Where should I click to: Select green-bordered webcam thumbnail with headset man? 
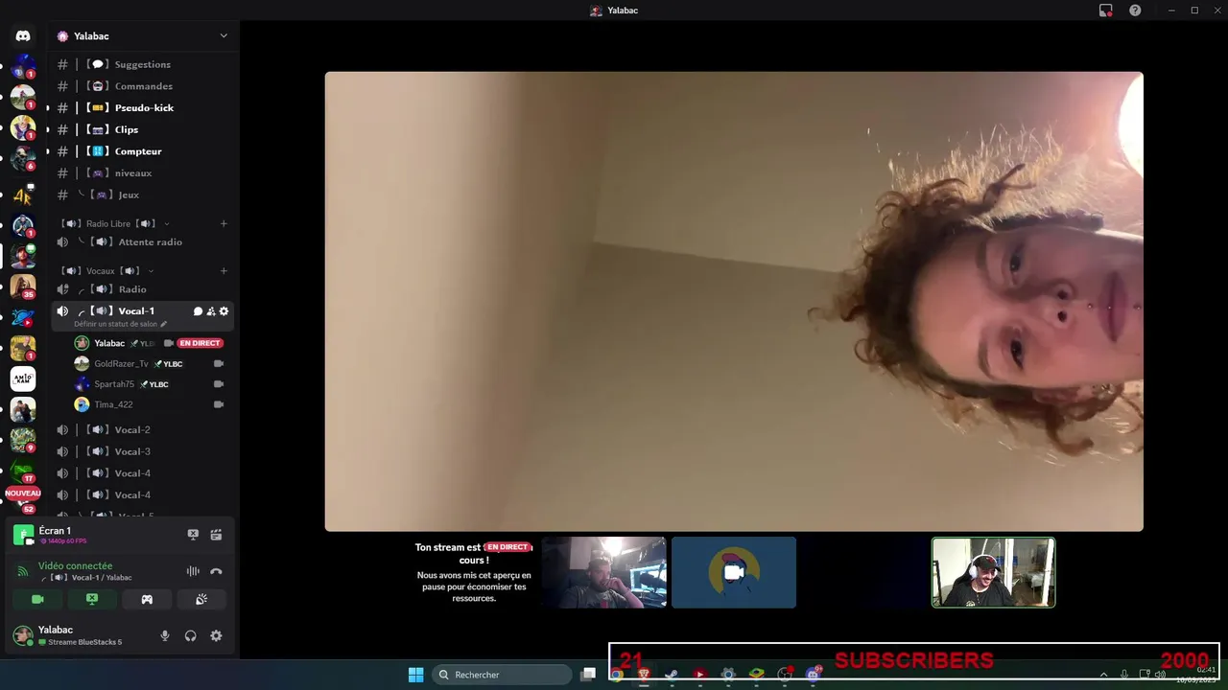(993, 572)
